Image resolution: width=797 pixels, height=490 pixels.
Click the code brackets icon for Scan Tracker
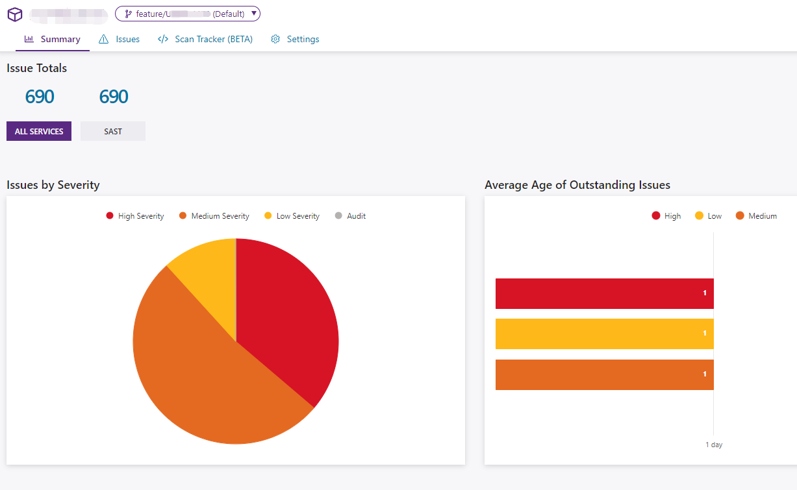(163, 39)
